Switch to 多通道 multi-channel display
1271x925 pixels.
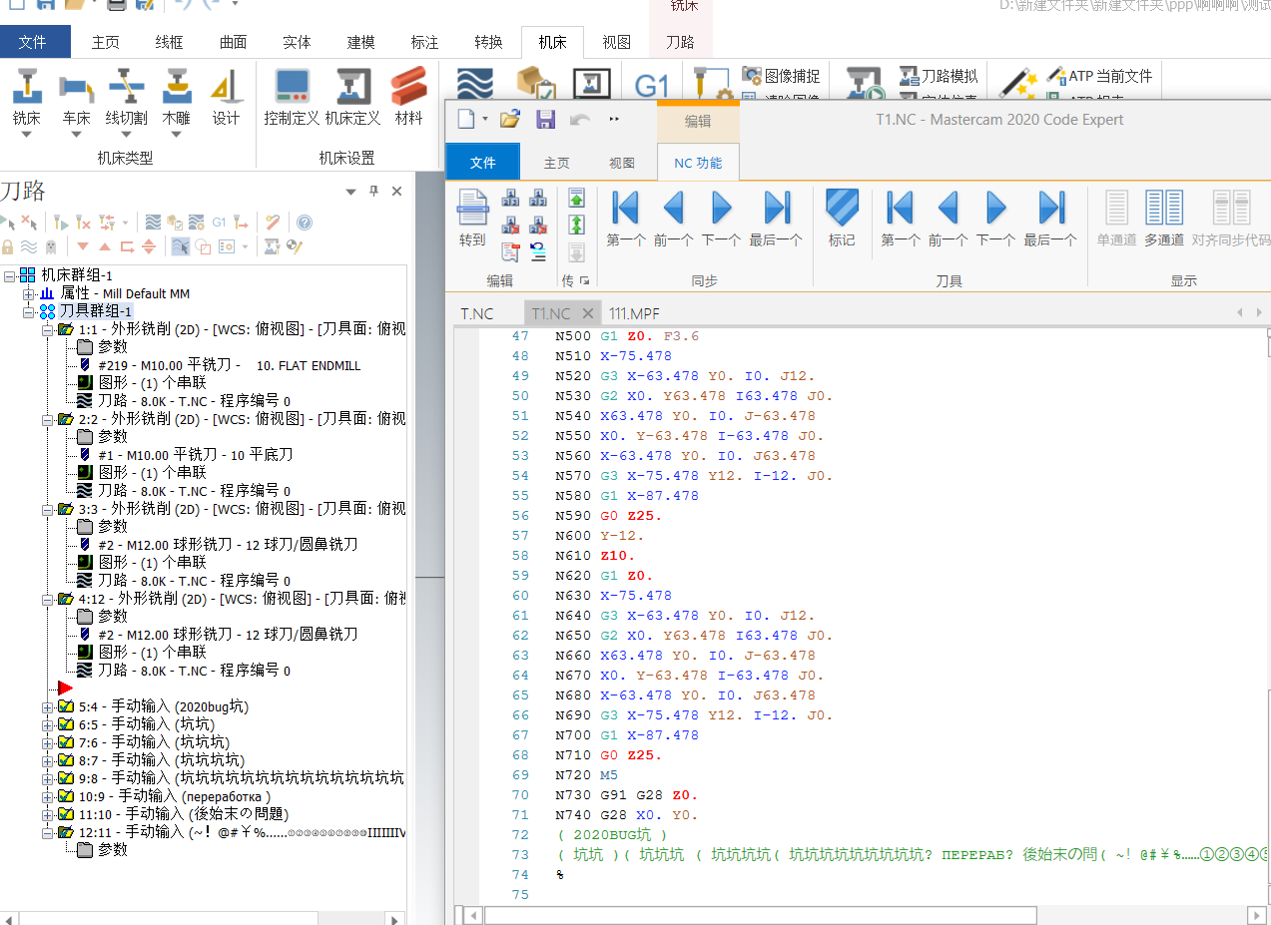click(1164, 219)
